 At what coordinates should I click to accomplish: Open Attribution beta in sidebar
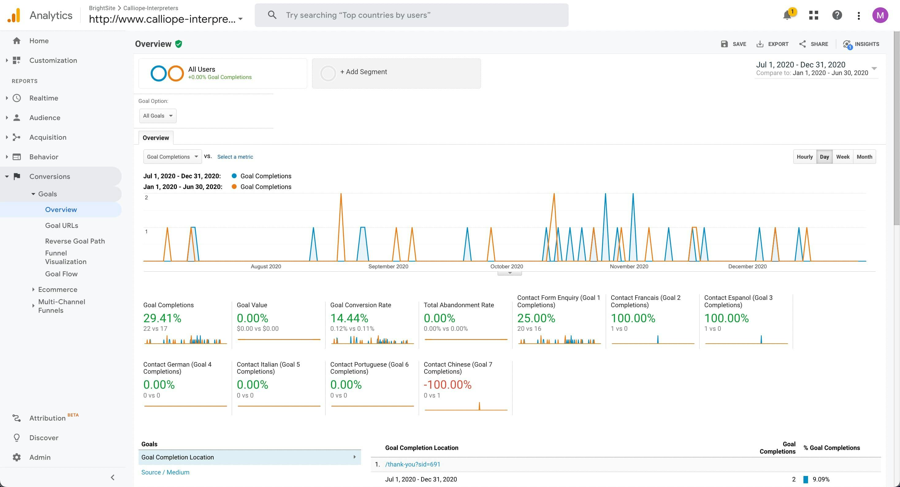[x=47, y=418]
